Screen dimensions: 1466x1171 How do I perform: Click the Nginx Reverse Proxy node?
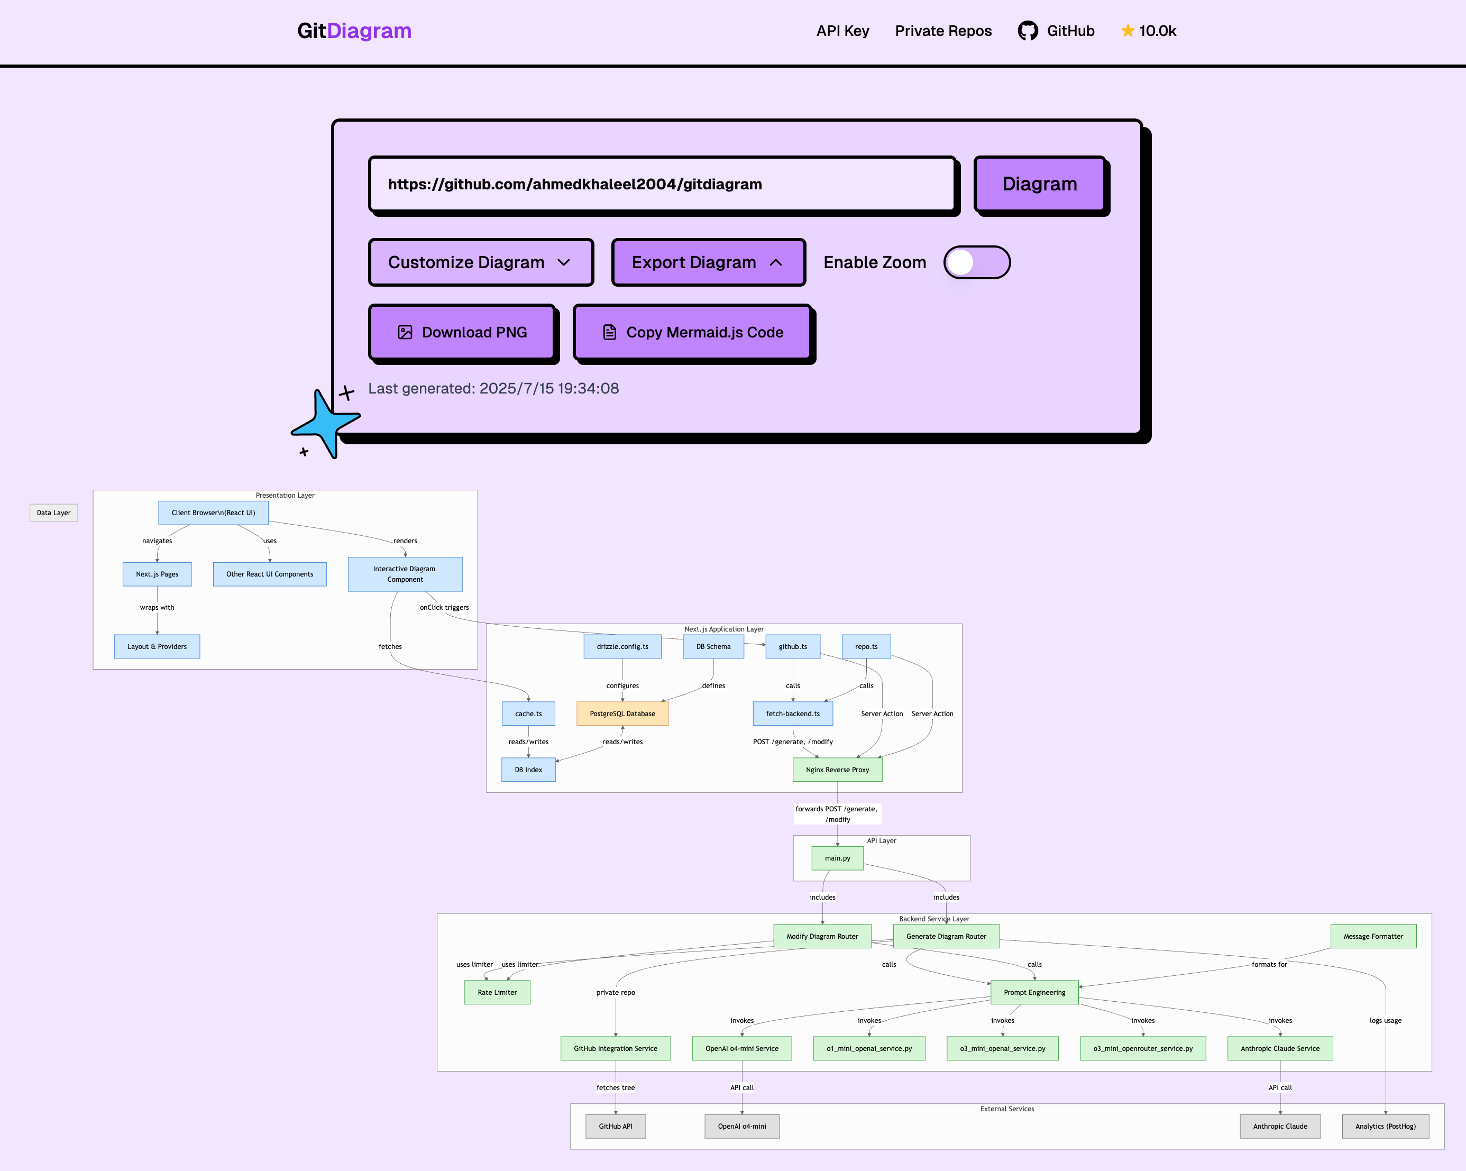837,770
